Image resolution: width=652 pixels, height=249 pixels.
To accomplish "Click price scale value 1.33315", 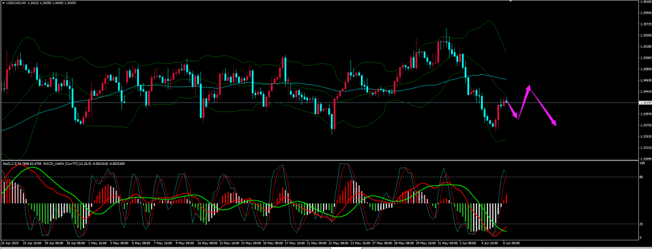I will (646, 147).
